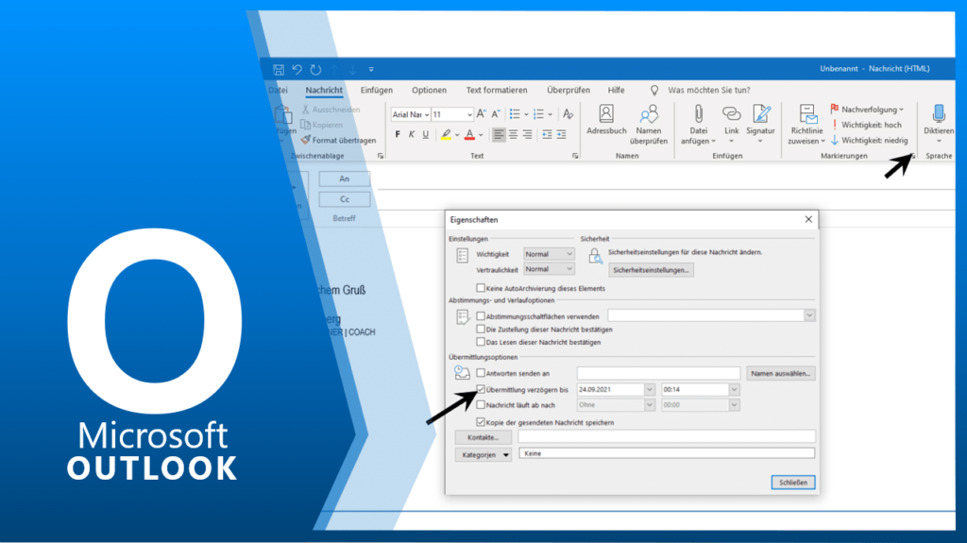Open the Nachverfolgung flag menu
Image resolution: width=967 pixels, height=543 pixels.
[x=867, y=110]
